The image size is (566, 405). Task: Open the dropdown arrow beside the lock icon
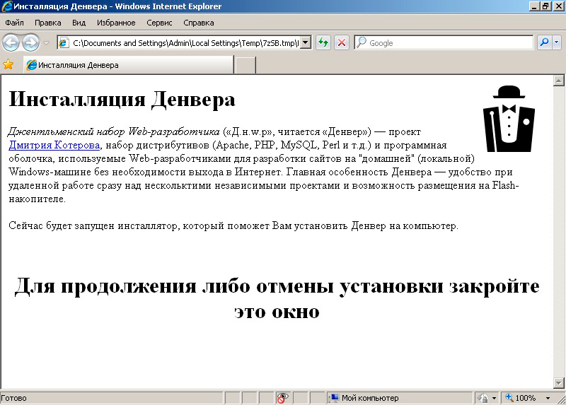(x=494, y=398)
